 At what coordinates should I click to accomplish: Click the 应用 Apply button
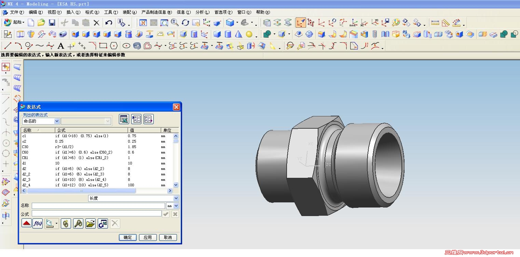tap(148, 238)
